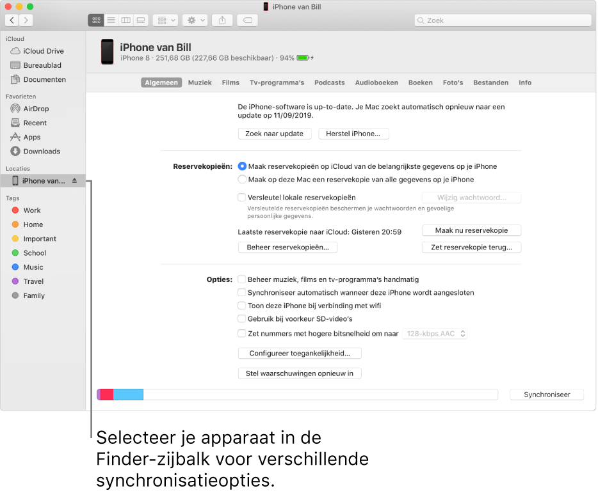
Task: Switch to the Tv-programma's tab
Action: point(277,82)
